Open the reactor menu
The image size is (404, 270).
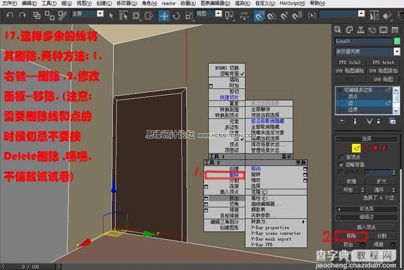click(169, 3)
